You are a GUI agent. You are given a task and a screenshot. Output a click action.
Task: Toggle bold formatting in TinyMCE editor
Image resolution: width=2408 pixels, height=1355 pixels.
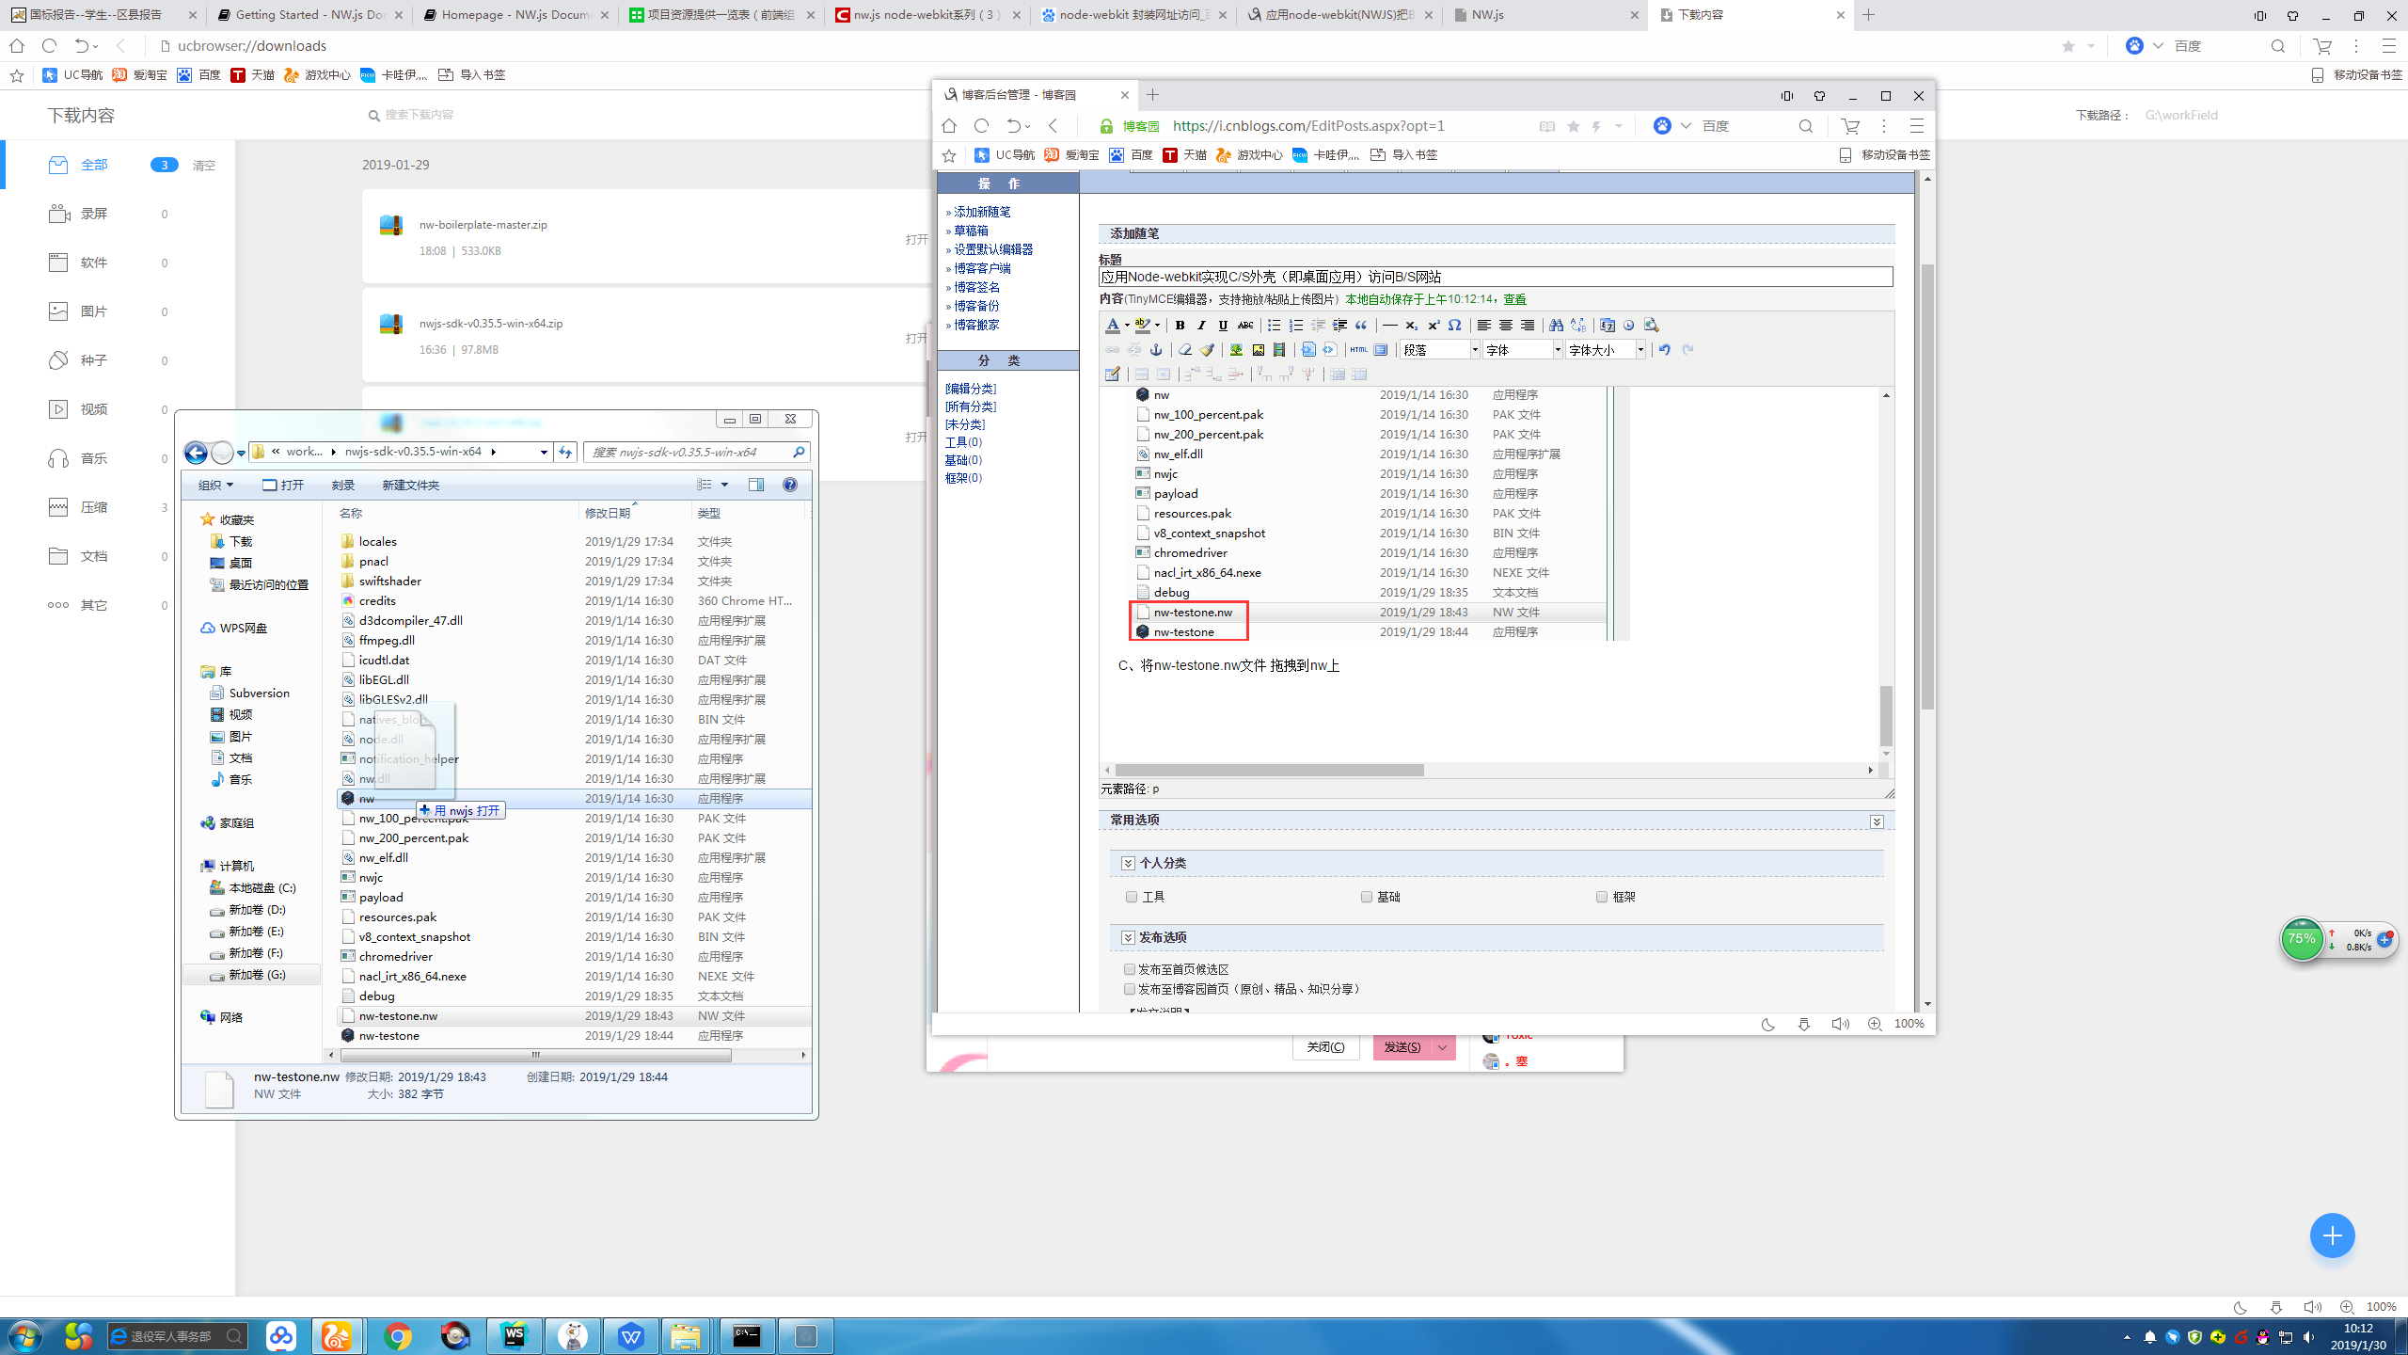coord(1180,326)
